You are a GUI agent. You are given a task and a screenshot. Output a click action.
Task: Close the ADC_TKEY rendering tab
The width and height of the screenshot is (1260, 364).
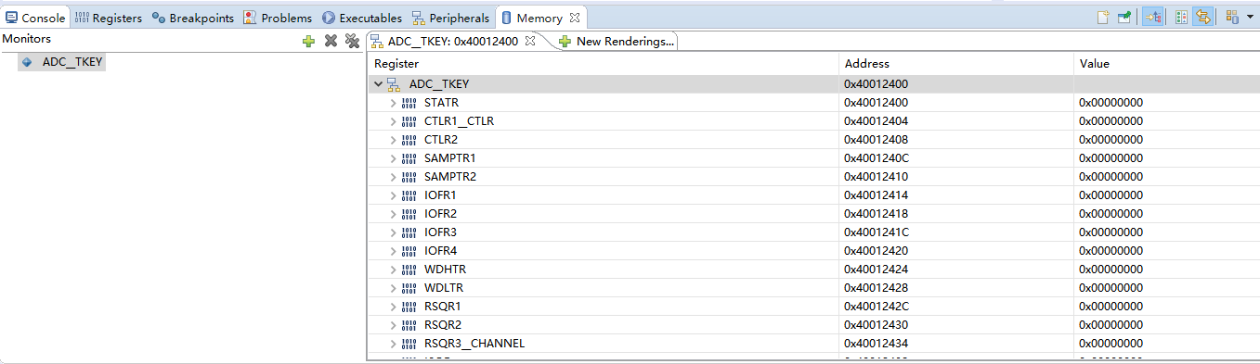click(x=530, y=41)
